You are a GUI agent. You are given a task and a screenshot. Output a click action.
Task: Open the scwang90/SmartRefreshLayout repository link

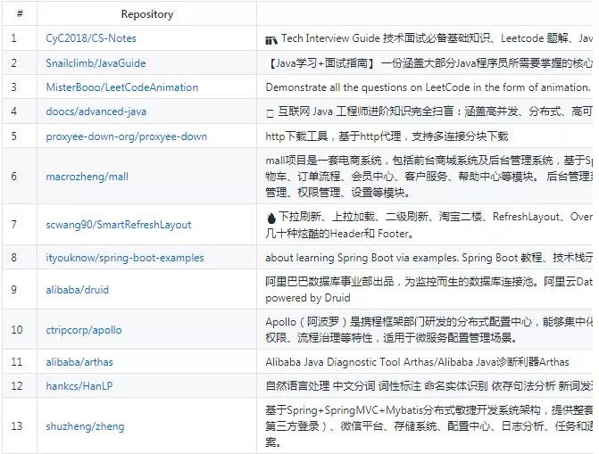tap(119, 225)
